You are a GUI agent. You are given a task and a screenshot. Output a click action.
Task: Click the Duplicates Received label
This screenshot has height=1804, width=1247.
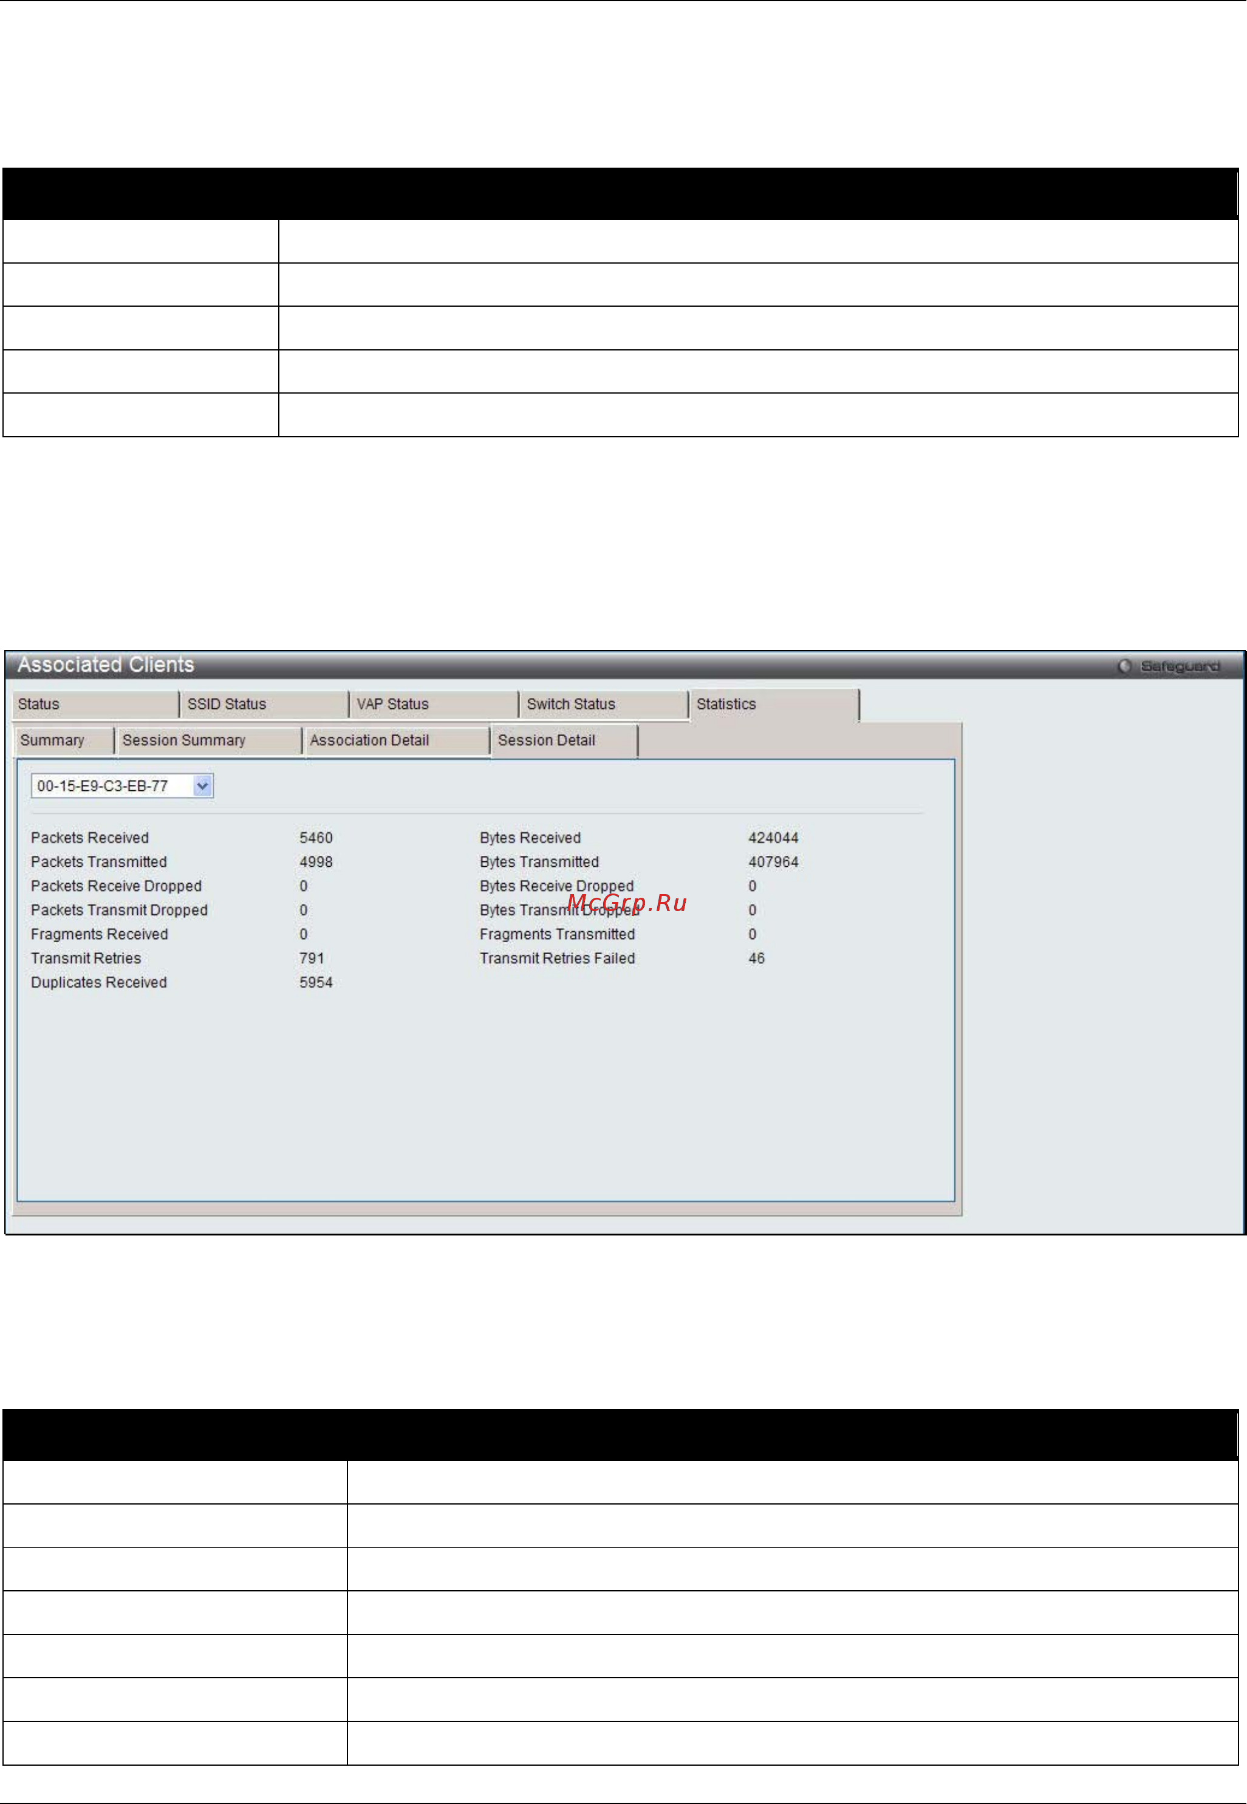point(98,982)
